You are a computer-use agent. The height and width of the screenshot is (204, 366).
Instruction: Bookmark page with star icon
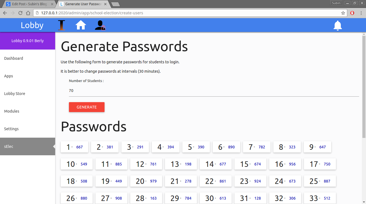pos(343,13)
